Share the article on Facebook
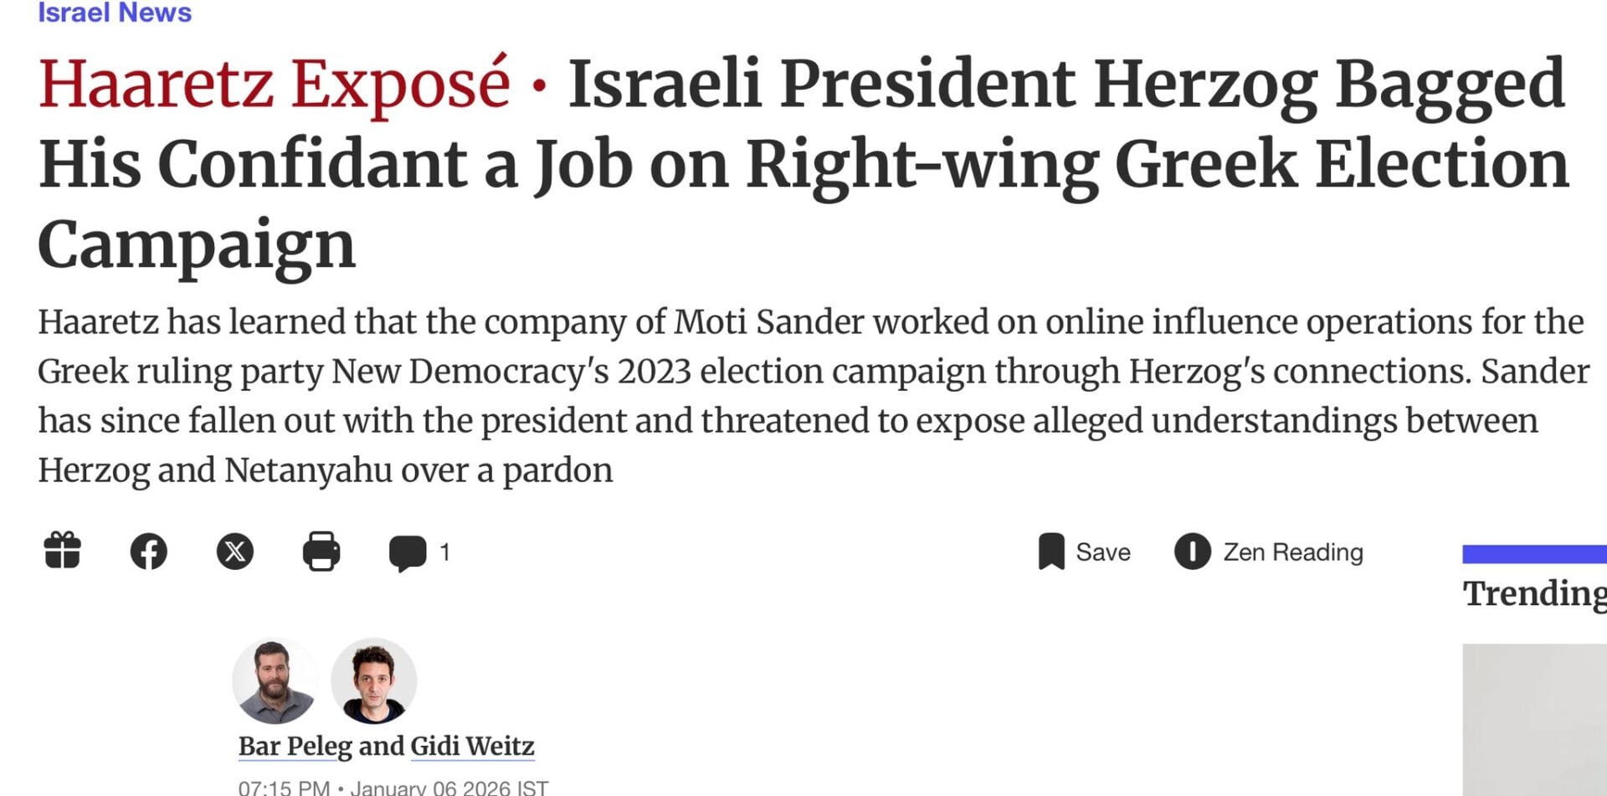Screen dimensions: 1607x796 149,552
